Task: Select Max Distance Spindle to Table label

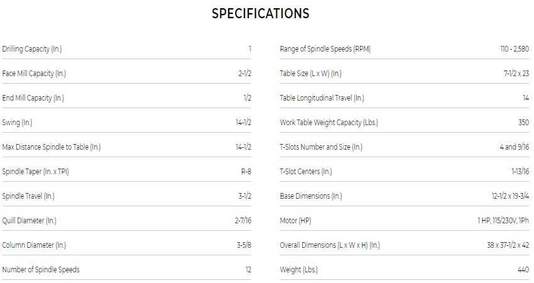Action: [x=52, y=147]
